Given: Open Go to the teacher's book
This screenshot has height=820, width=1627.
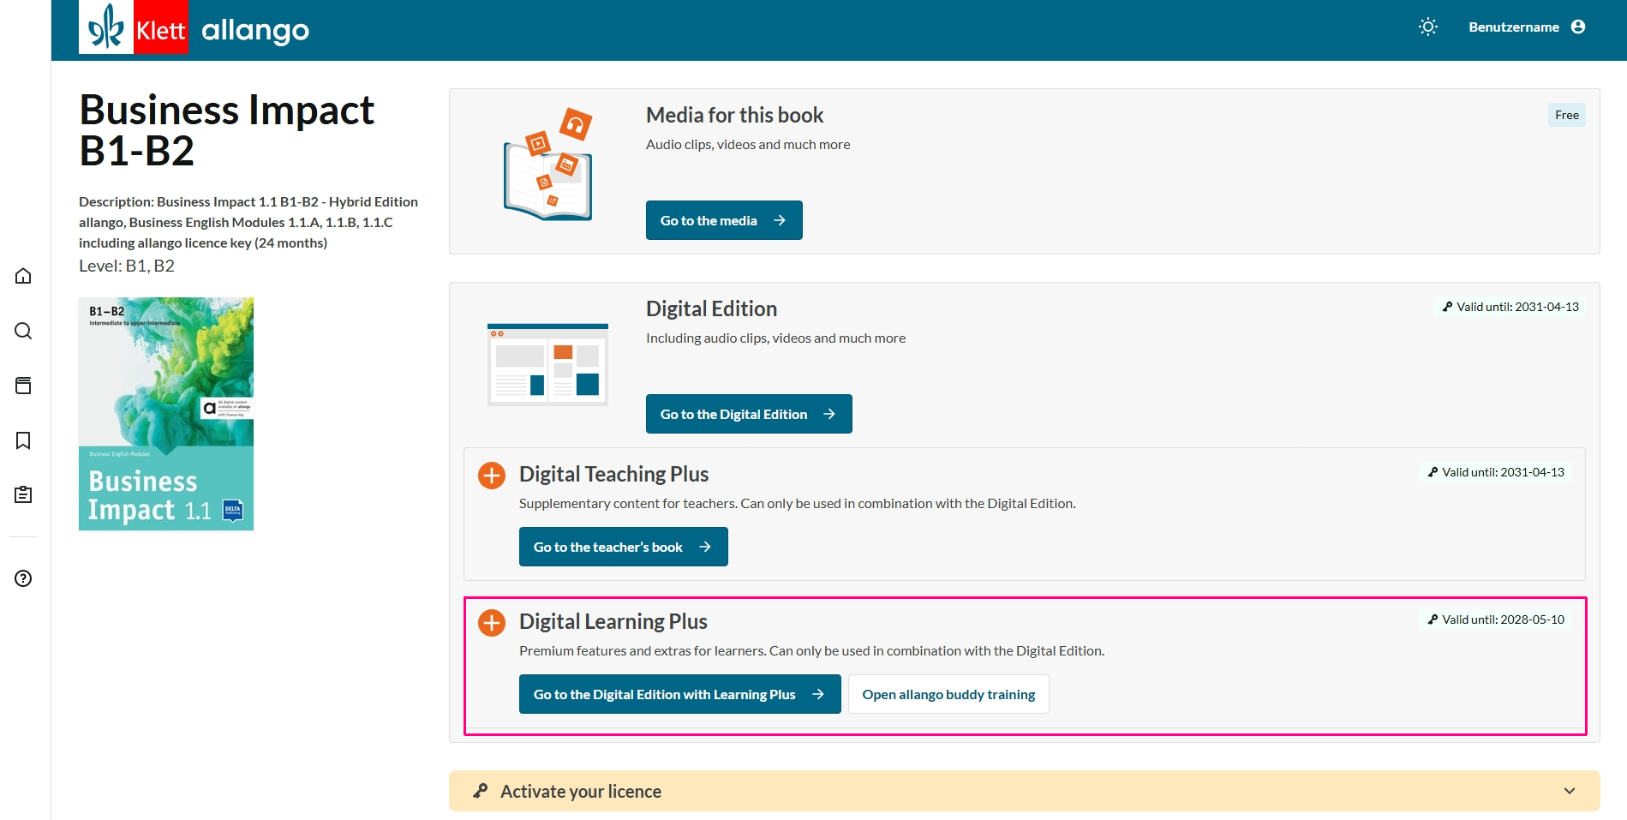Looking at the screenshot, I should [x=623, y=547].
